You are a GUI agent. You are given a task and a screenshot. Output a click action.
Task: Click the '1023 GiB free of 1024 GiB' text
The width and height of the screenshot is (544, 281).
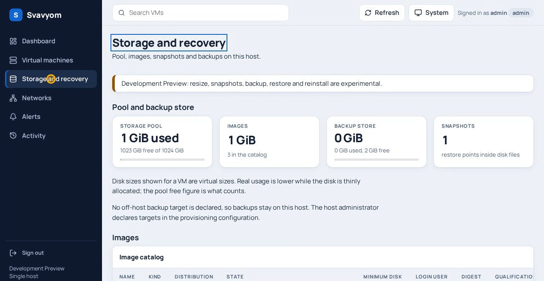[152, 150]
